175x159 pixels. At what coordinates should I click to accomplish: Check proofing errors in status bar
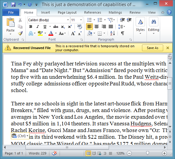(54, 153)
